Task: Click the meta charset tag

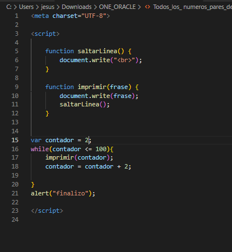Action: tap(71, 16)
